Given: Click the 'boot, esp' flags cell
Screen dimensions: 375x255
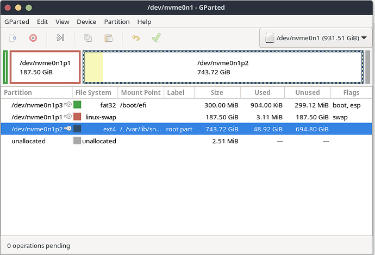Looking at the screenshot, I should coord(347,105).
